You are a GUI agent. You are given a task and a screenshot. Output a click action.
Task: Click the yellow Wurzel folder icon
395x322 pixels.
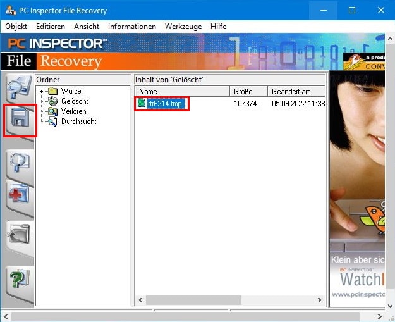[x=52, y=91]
